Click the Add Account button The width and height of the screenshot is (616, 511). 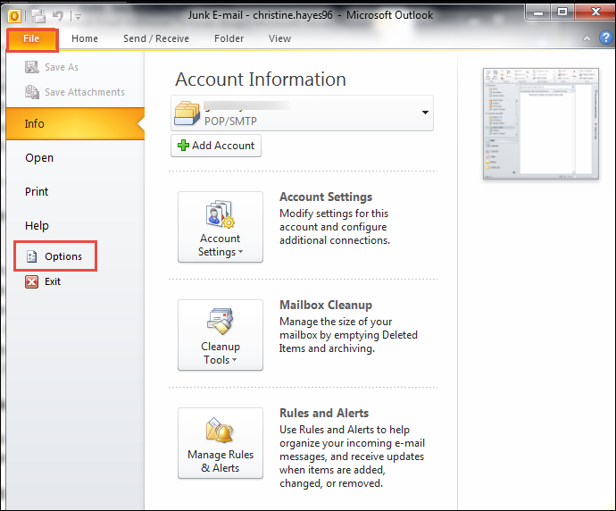click(x=216, y=146)
